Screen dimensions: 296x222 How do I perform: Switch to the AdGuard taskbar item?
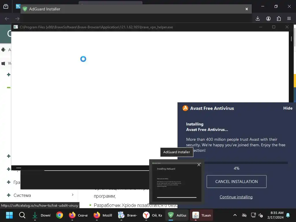coord(177,215)
